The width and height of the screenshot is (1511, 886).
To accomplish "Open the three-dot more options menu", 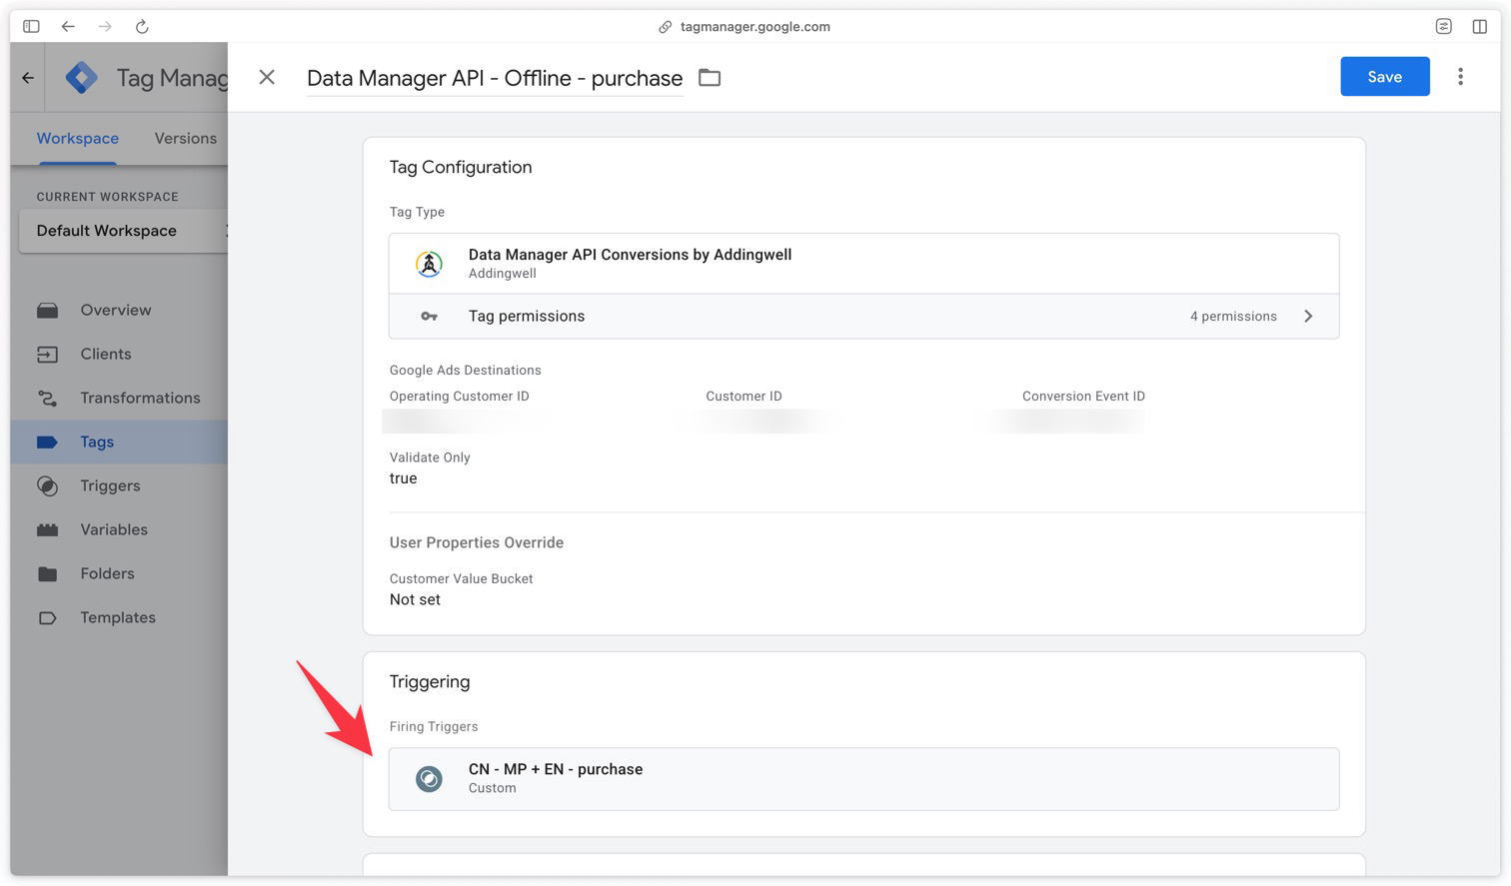I will click(x=1460, y=77).
